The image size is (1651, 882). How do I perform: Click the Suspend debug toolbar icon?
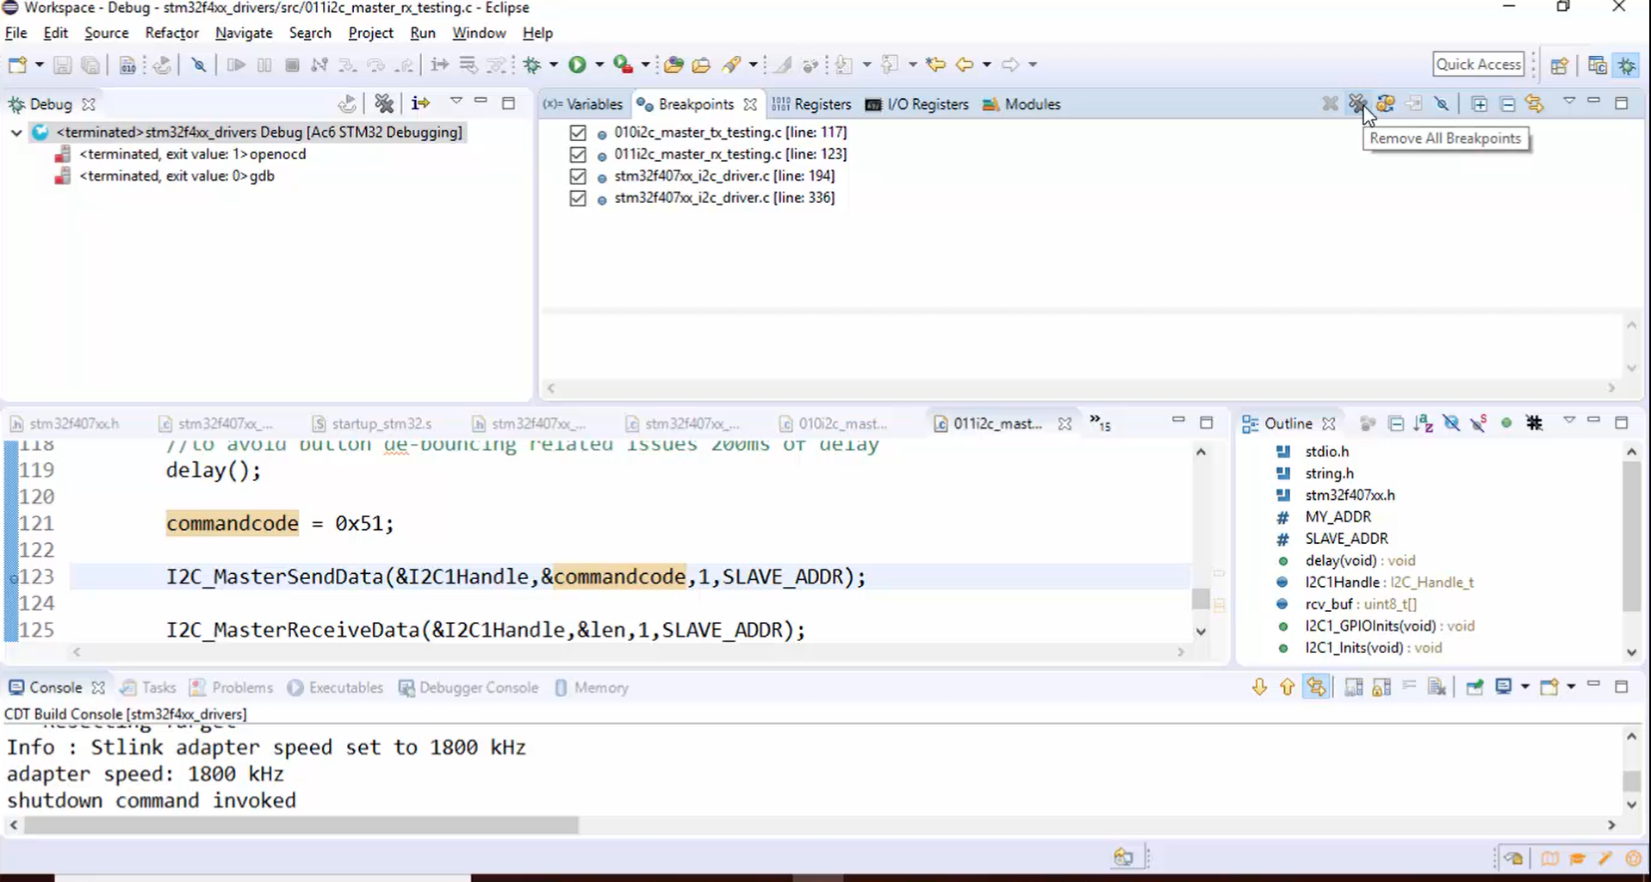(264, 65)
